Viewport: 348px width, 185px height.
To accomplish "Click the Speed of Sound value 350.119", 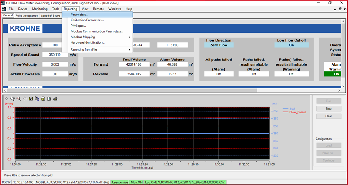I will point(55,55).
